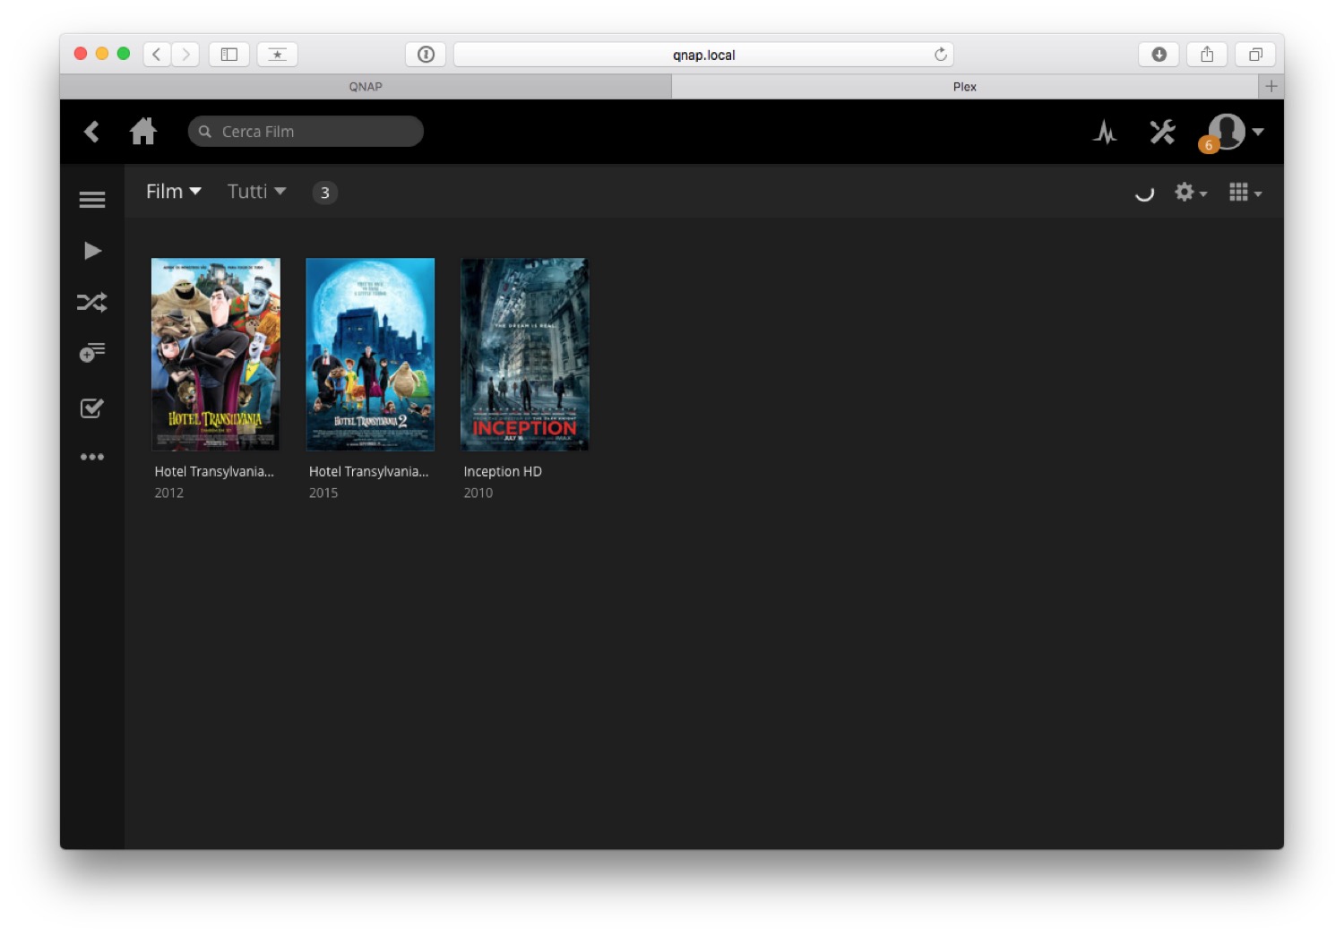Open the Safari share menu
This screenshot has height=935, width=1344.
[x=1207, y=55]
